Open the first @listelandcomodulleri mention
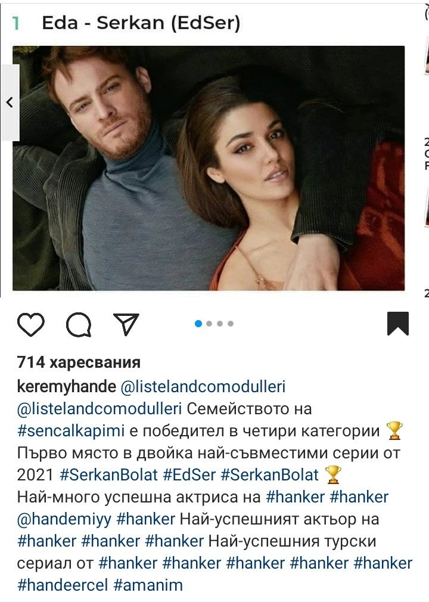 click(x=203, y=387)
